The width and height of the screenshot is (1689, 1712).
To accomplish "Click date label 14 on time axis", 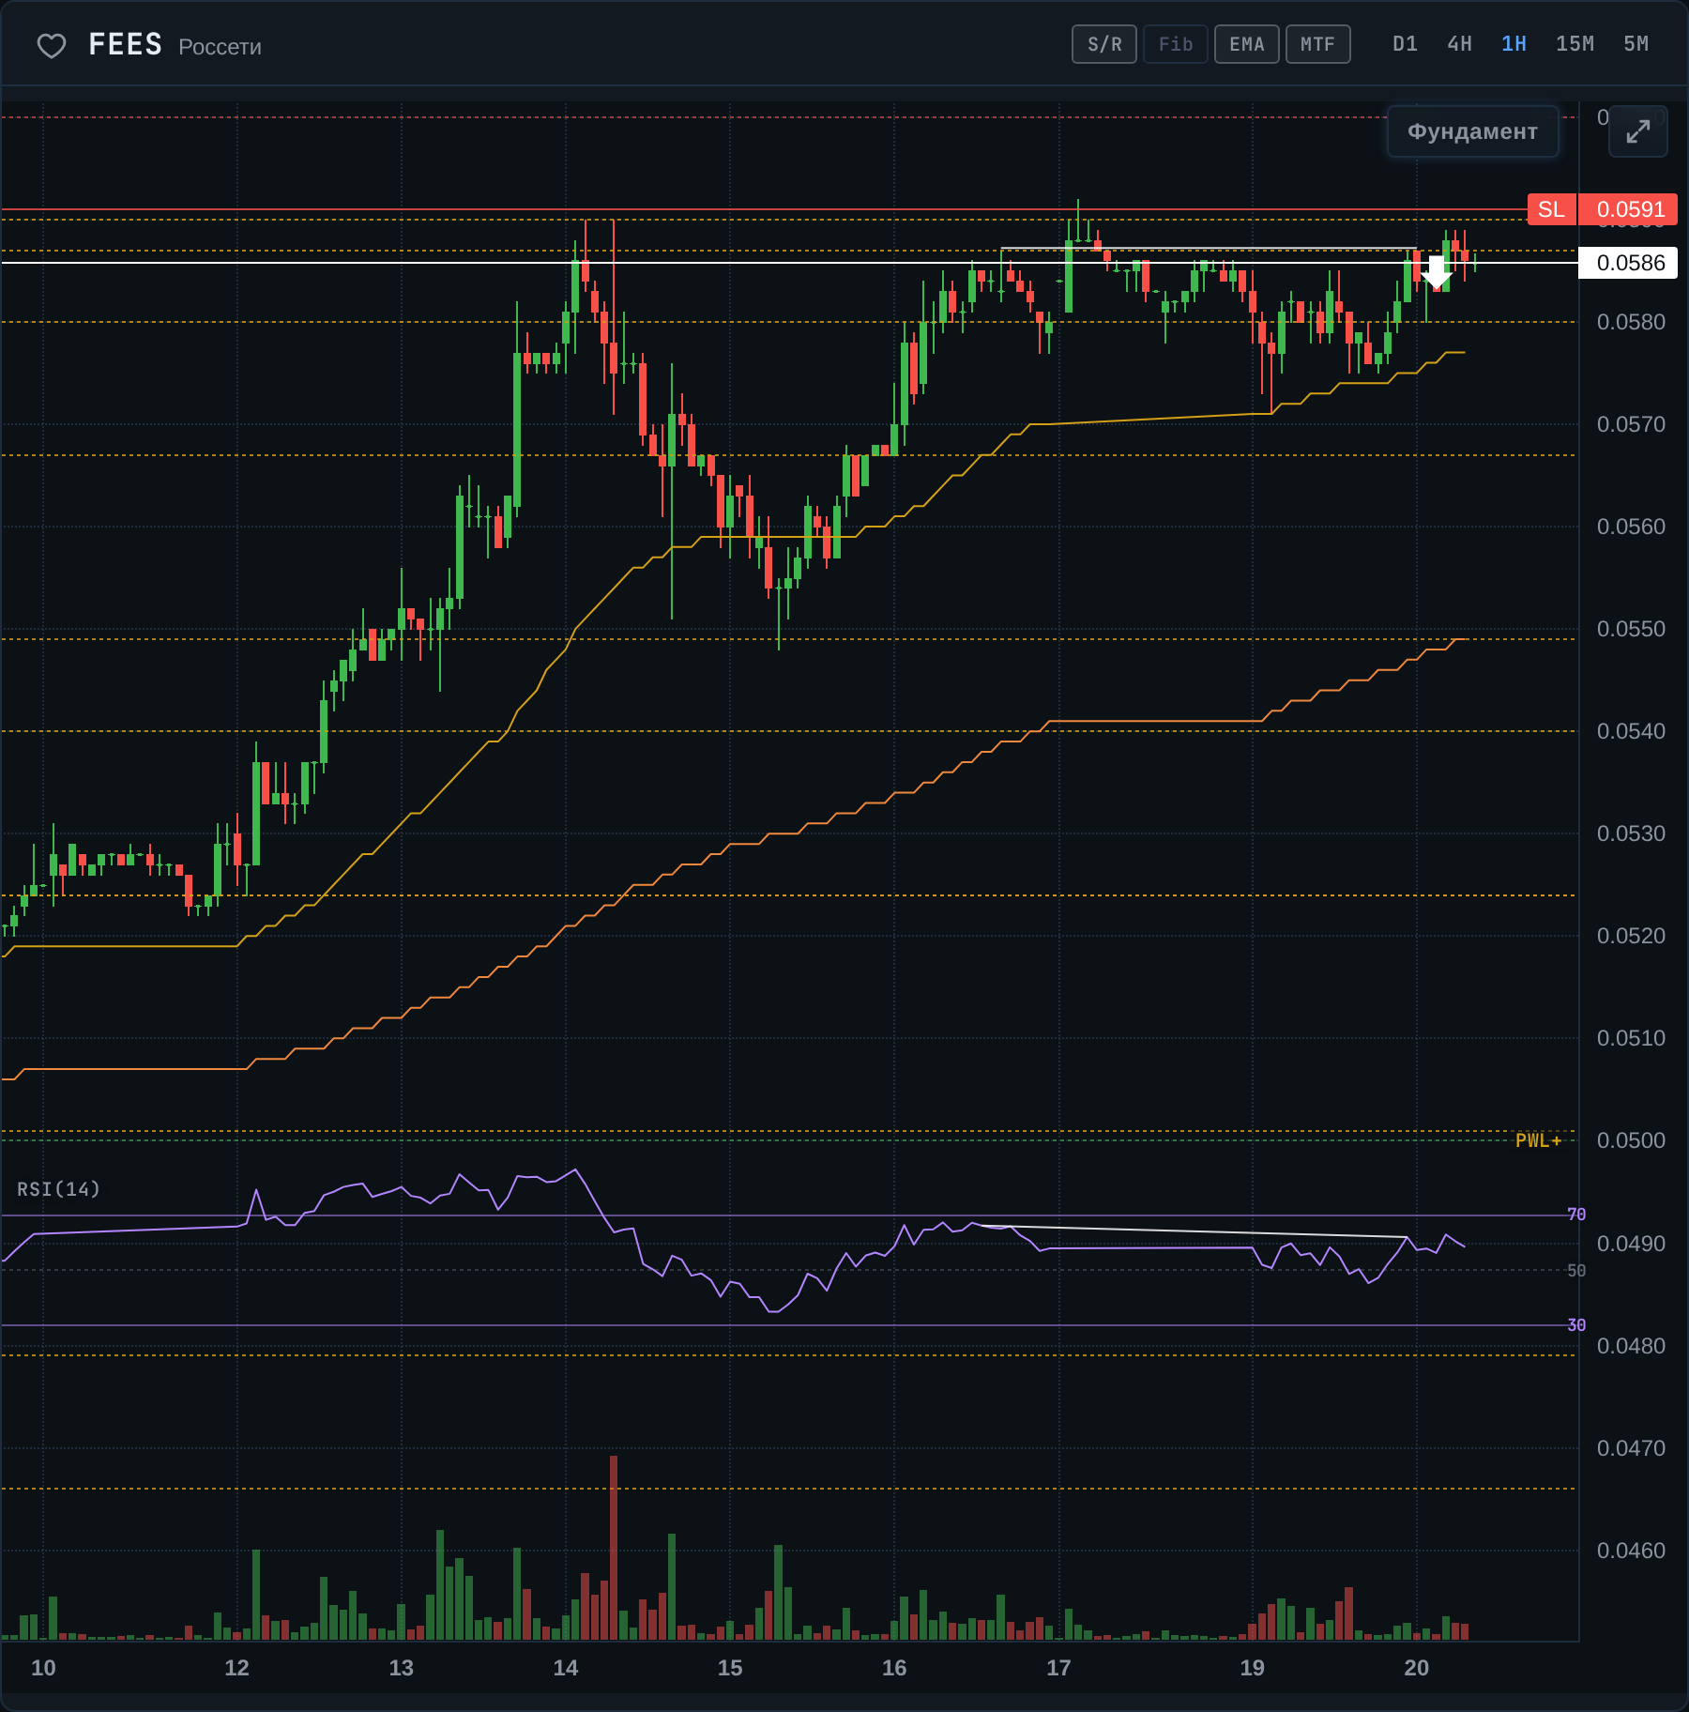I will [566, 1668].
